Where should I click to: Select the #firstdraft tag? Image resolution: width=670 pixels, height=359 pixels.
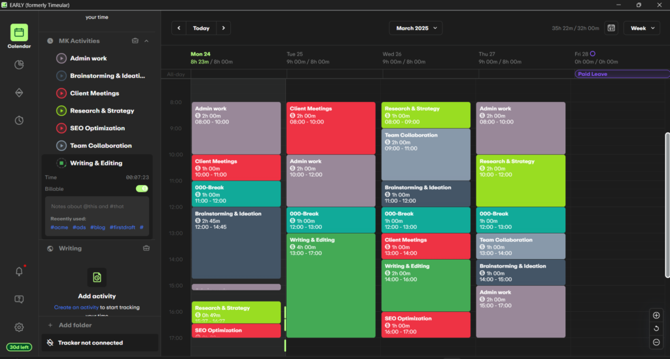(x=122, y=228)
